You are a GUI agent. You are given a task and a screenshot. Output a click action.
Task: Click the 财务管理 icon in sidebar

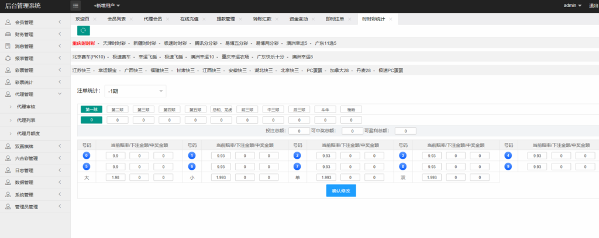click(8, 34)
